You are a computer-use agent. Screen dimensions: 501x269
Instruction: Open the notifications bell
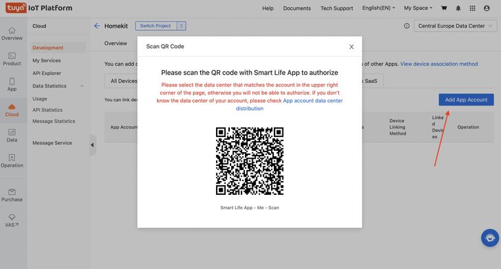[x=458, y=9]
